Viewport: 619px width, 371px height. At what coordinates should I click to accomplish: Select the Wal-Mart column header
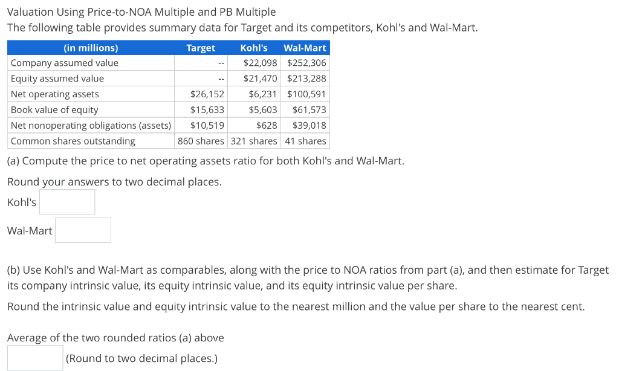coord(305,48)
